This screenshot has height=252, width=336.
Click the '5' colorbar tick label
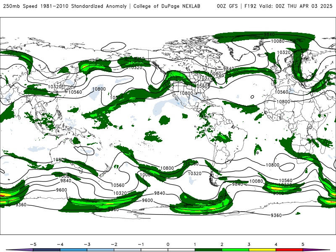click(x=303, y=244)
